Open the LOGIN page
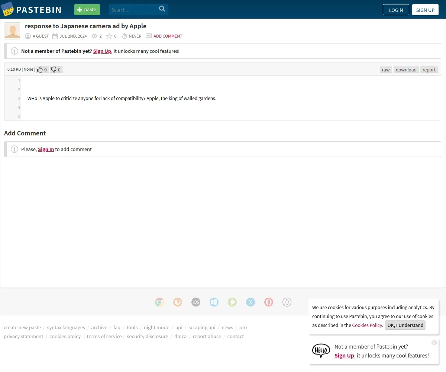The image size is (446, 372). pos(396,10)
